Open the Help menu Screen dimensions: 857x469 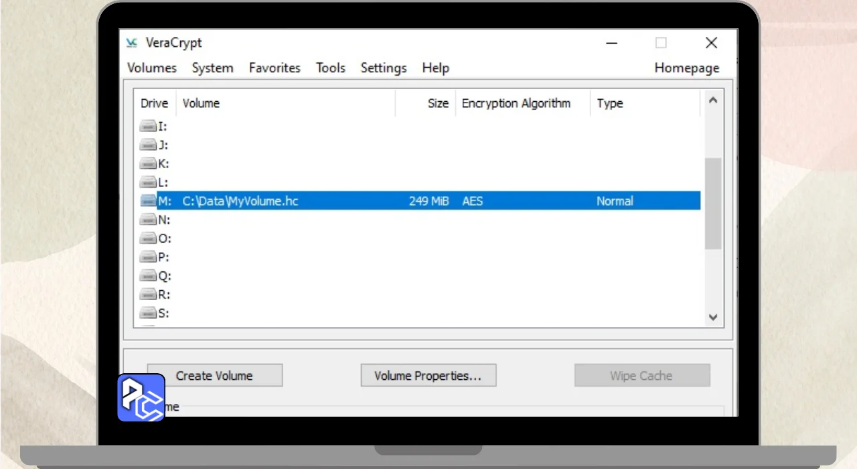435,68
